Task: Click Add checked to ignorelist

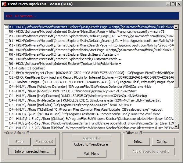Action: [151, 151]
